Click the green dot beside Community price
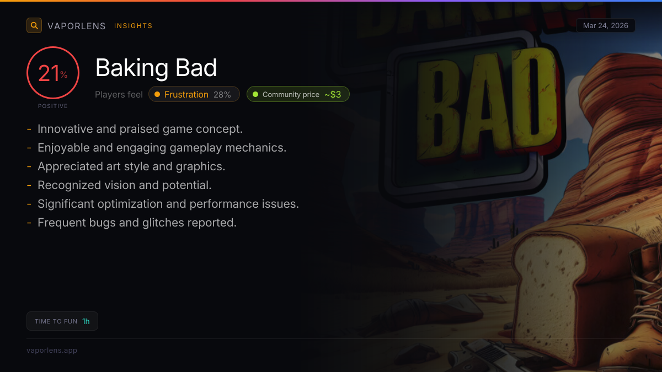Image resolution: width=662 pixels, height=372 pixels. 255,94
